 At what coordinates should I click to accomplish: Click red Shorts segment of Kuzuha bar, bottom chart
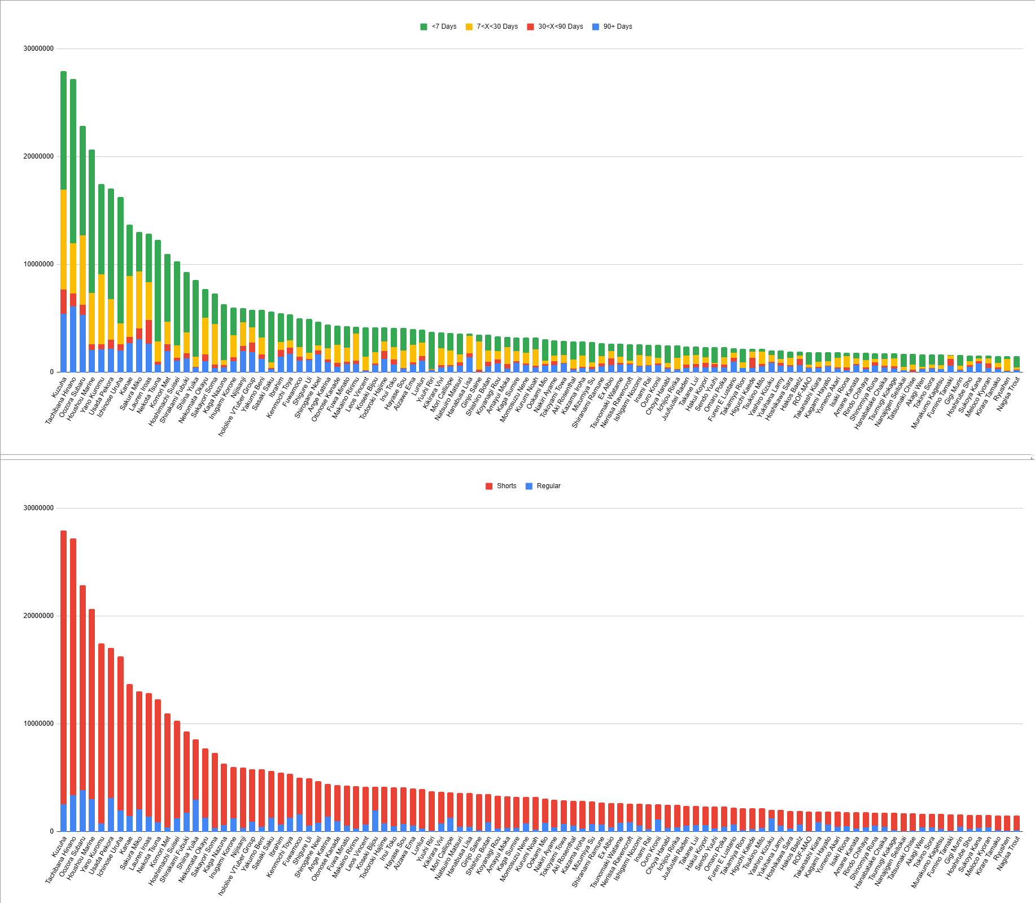click(64, 668)
